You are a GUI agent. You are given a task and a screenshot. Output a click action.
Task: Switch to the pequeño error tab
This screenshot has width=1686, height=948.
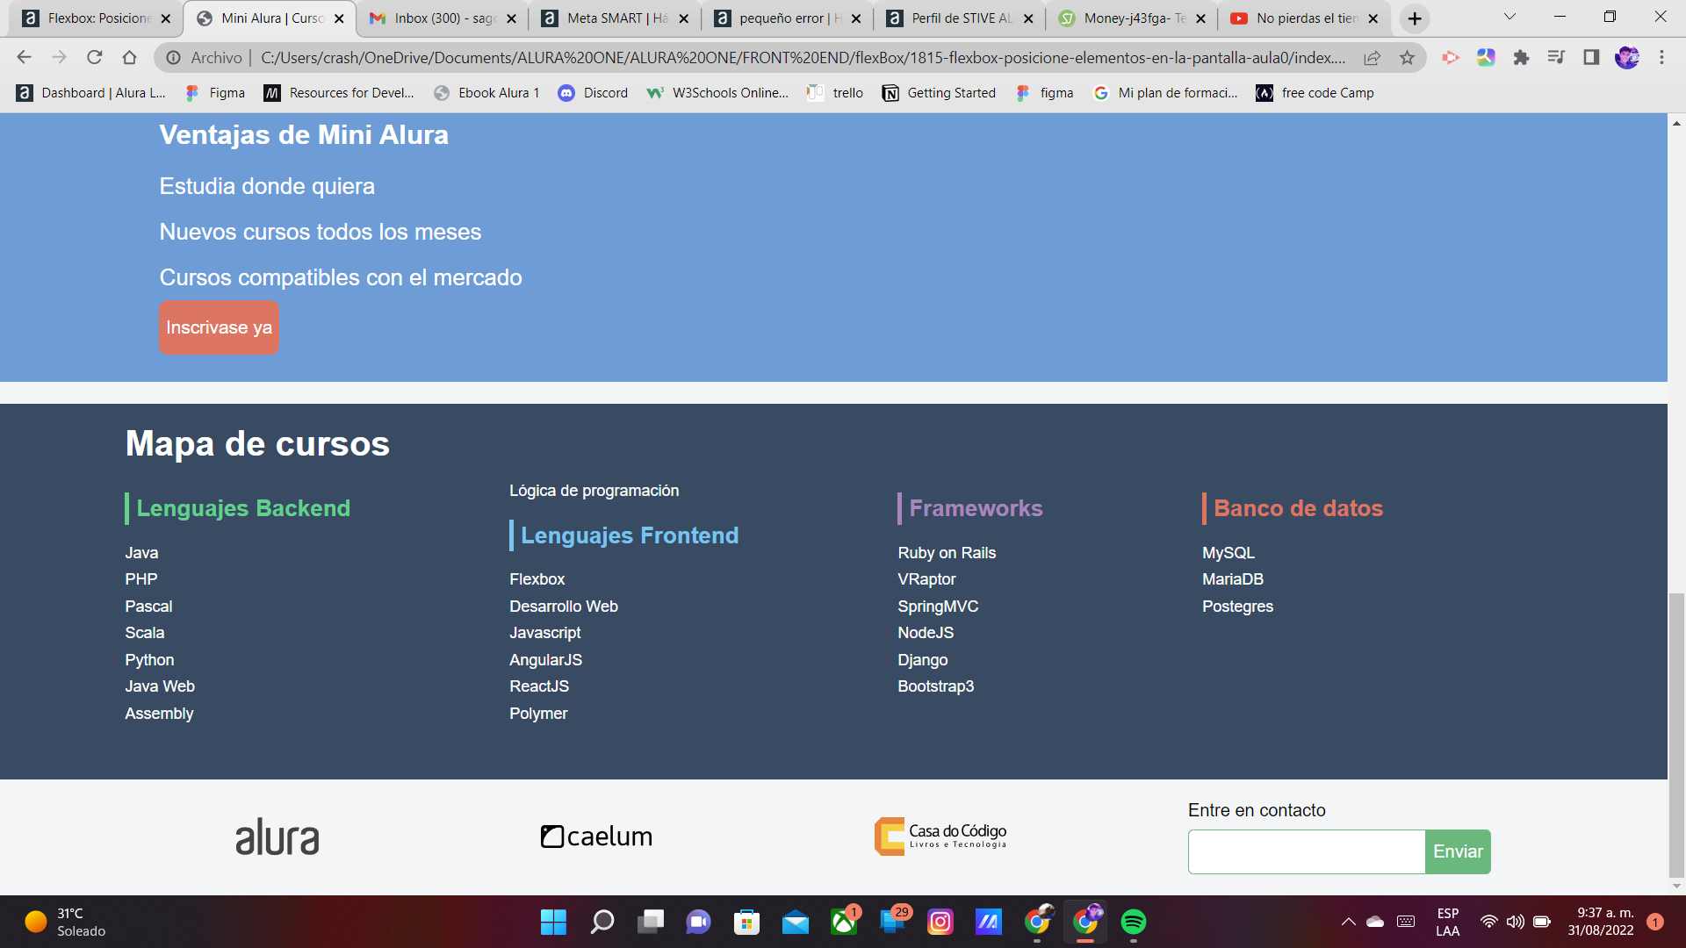[789, 18]
